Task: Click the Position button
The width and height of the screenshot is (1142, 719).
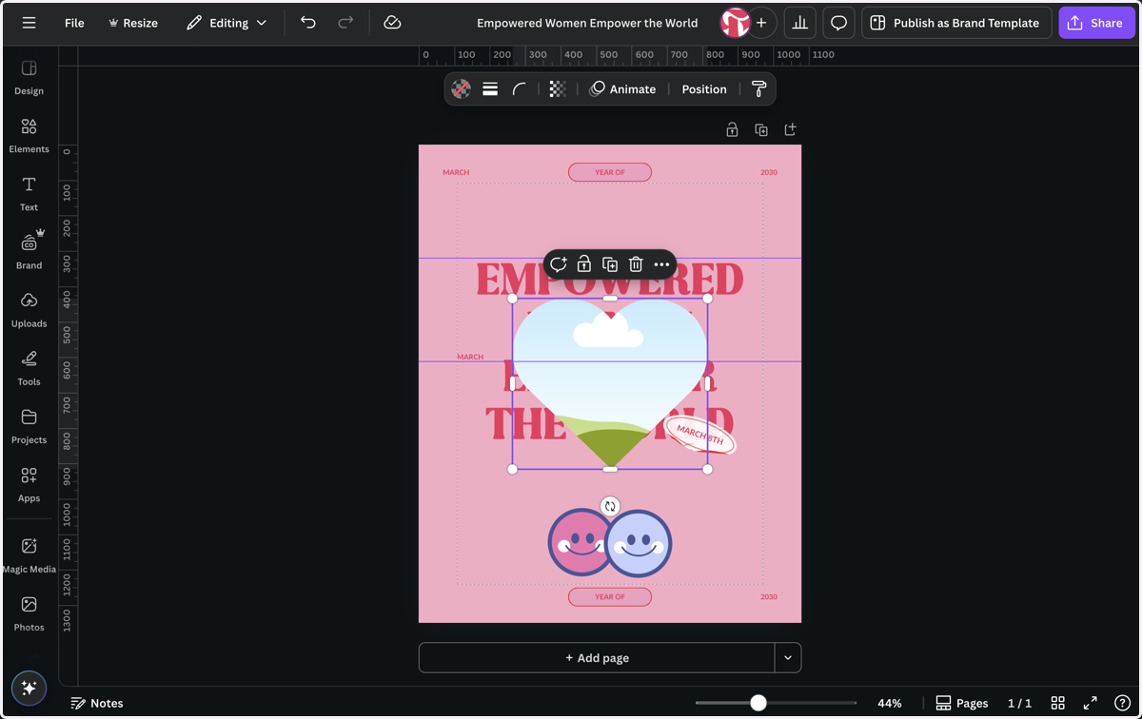Action: click(704, 89)
